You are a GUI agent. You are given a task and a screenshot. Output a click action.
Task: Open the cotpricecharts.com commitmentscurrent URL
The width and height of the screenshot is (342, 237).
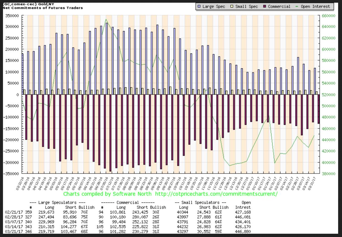coord(216,194)
